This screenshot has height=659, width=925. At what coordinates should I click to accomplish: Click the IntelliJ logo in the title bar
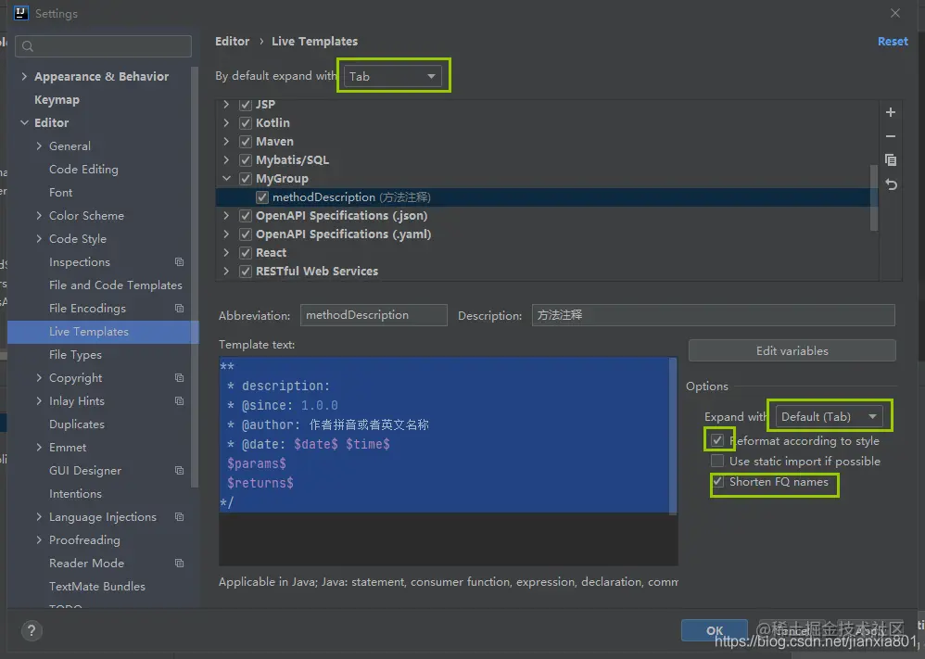click(21, 13)
